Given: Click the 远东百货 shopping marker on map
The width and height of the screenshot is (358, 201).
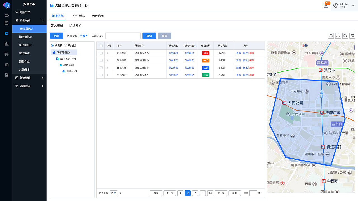Looking at the screenshot, I should click(322, 53).
